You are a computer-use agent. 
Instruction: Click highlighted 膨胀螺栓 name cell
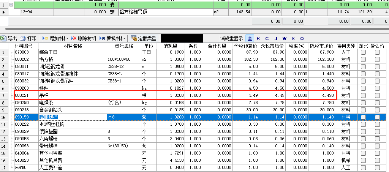(73, 117)
